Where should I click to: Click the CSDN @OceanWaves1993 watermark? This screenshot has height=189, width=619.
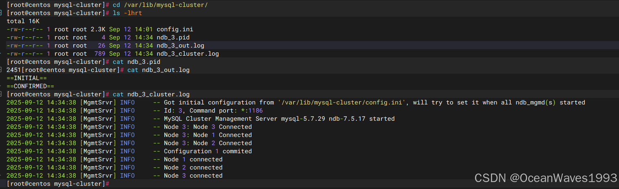click(546, 178)
